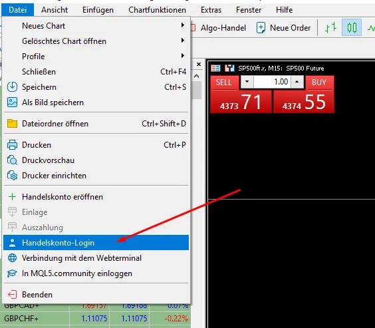This screenshot has width=375, height=328.
Task: Click the Drucker einrichten gear icon
Action: coord(12,176)
